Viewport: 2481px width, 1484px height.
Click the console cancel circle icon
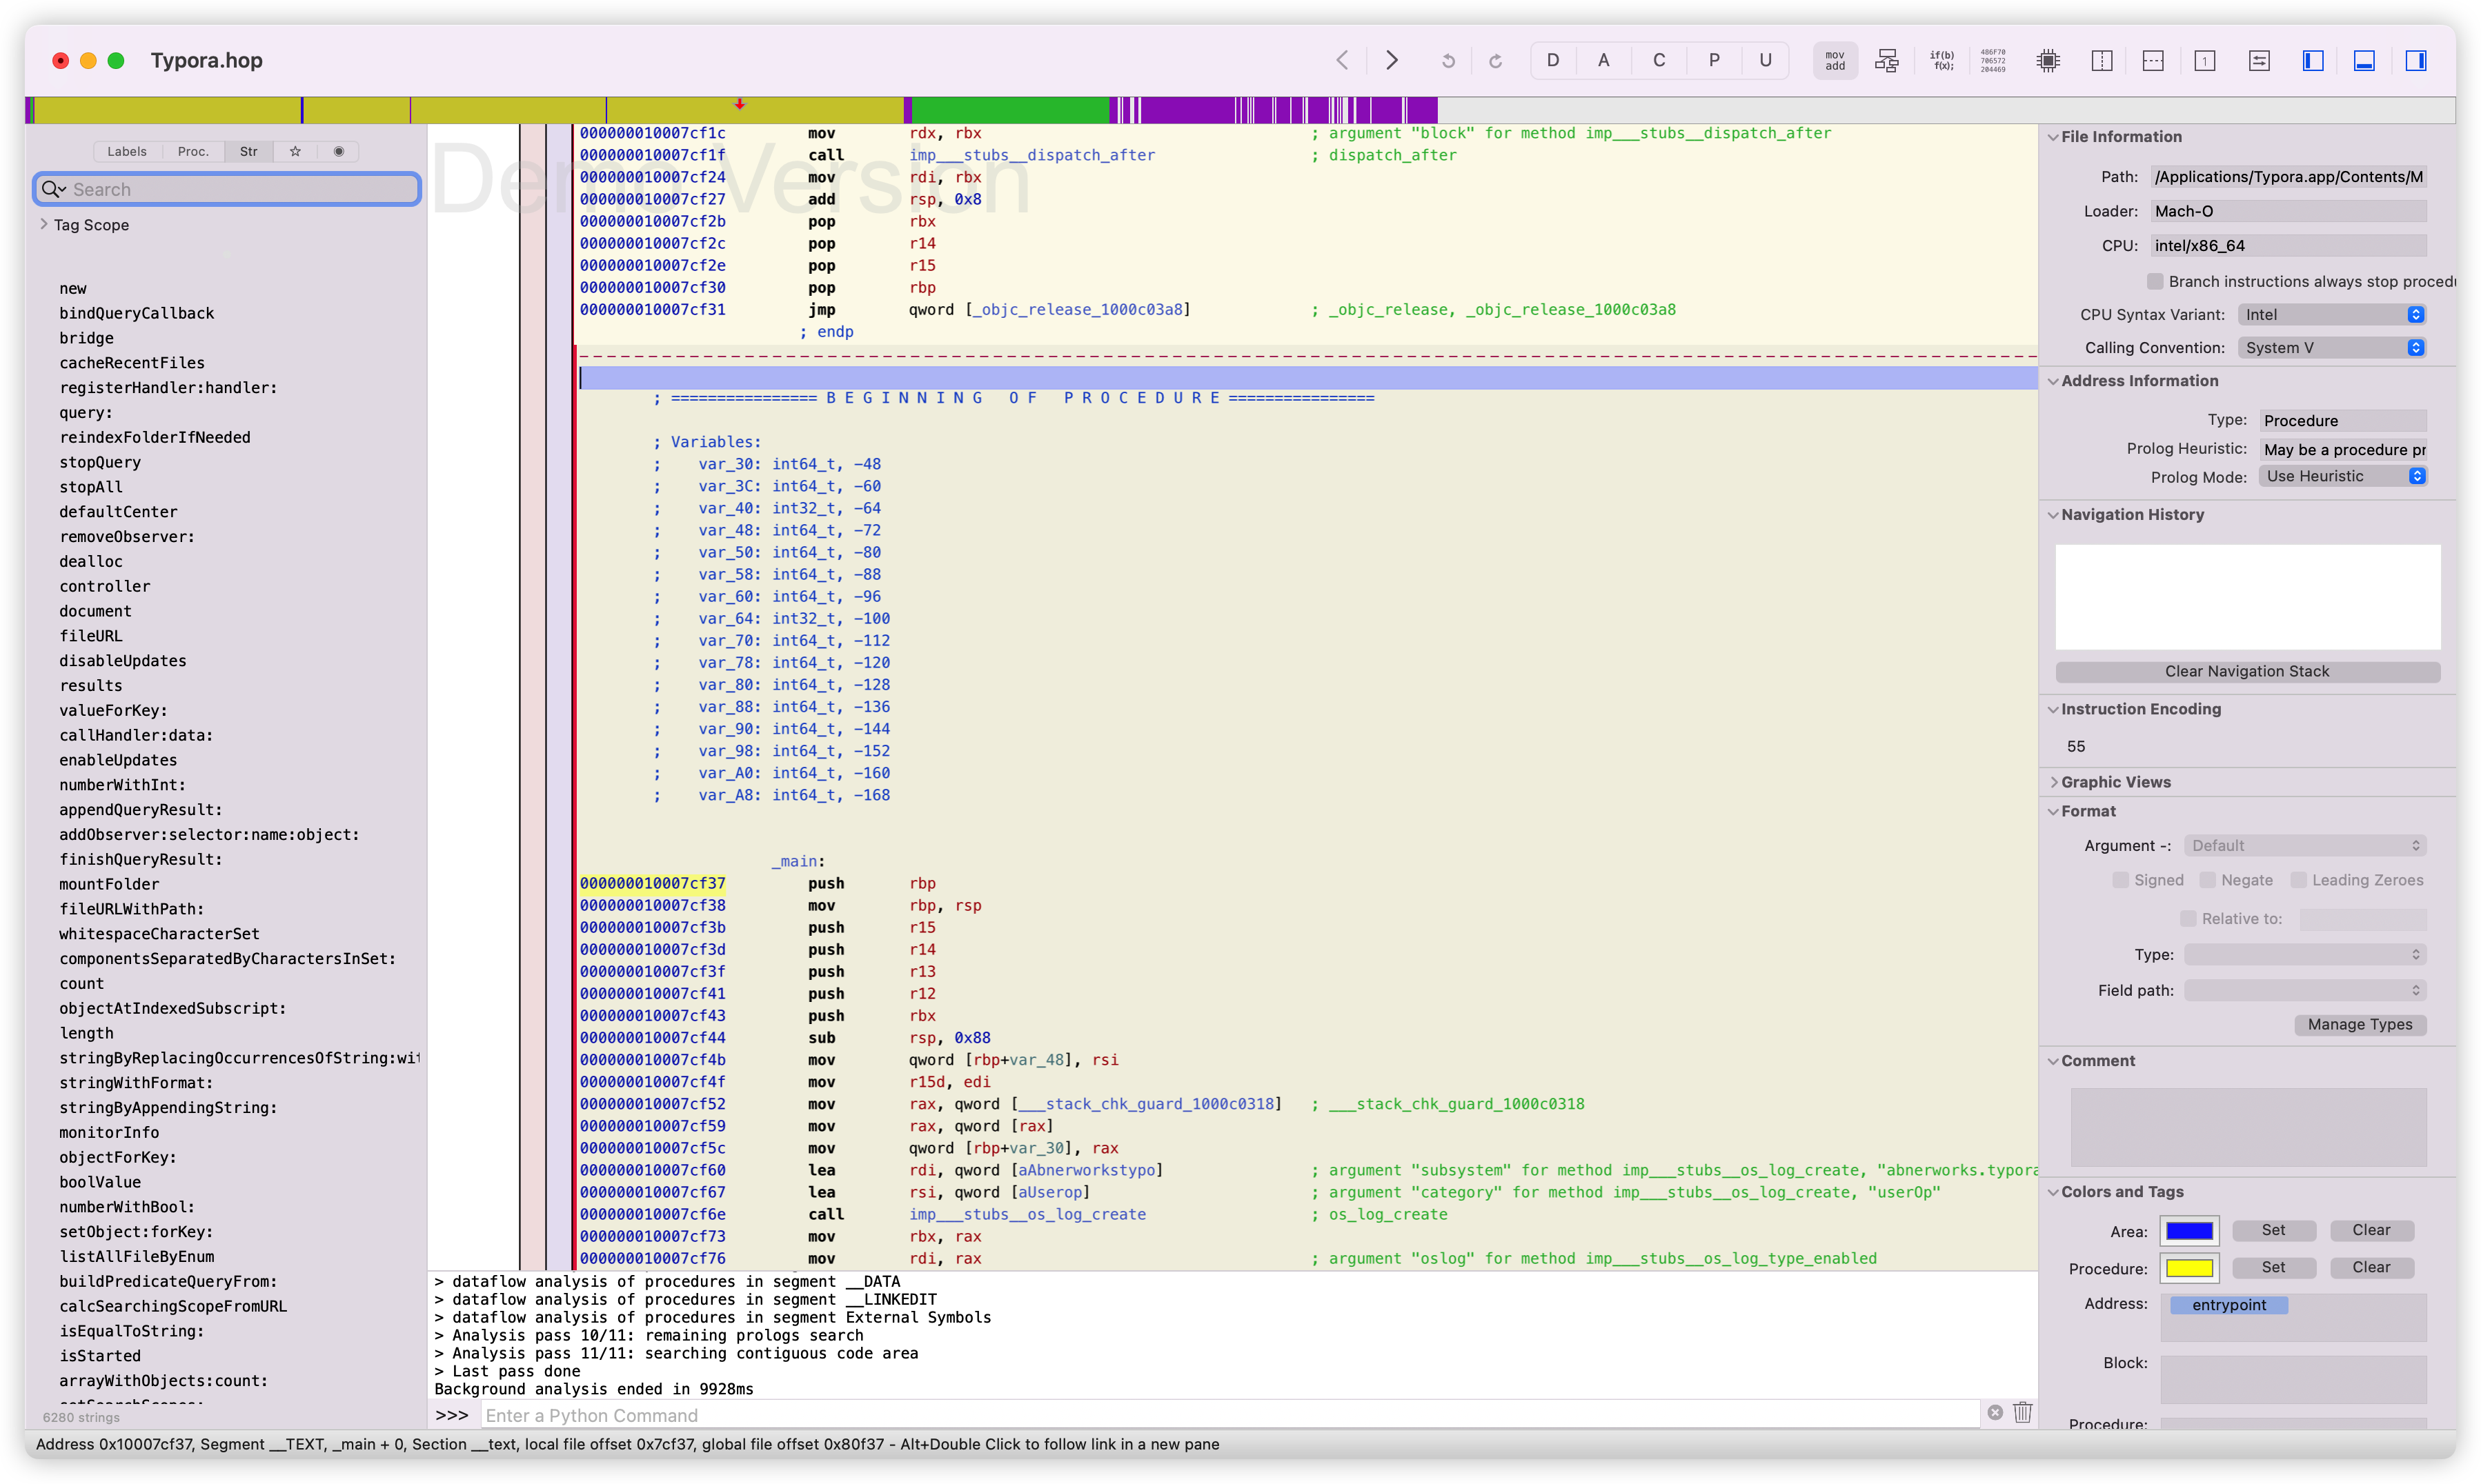tap(1995, 1413)
